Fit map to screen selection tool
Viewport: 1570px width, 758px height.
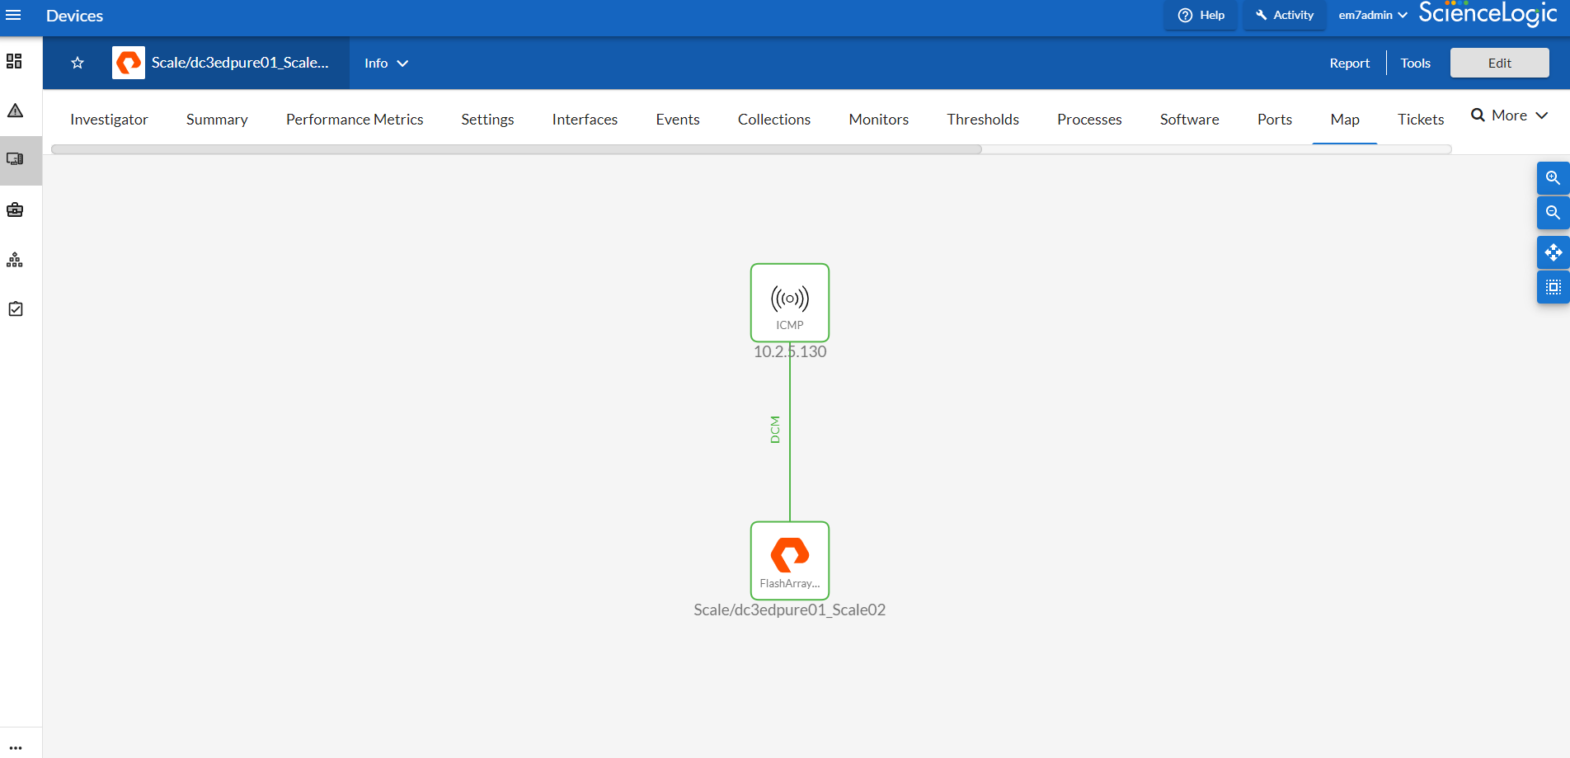coord(1553,287)
